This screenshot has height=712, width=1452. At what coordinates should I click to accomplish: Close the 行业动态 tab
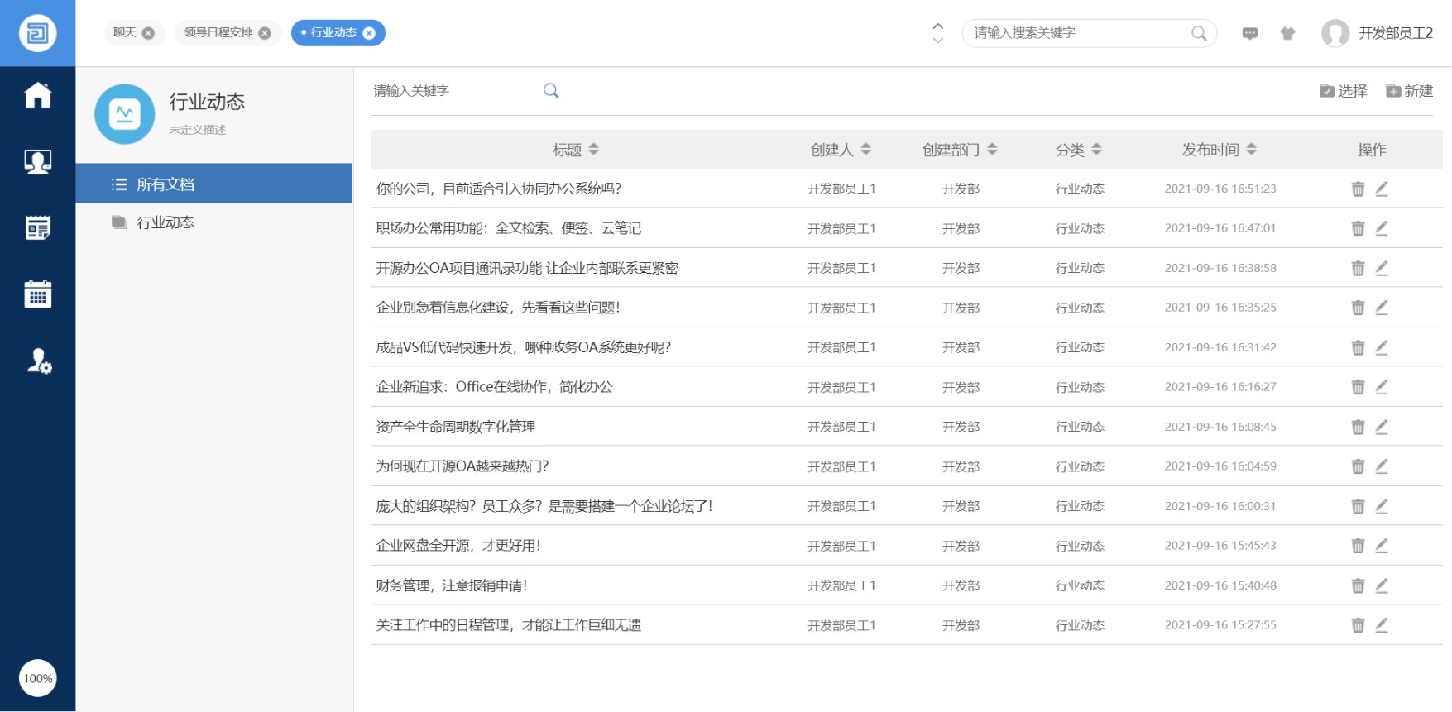[x=369, y=33]
